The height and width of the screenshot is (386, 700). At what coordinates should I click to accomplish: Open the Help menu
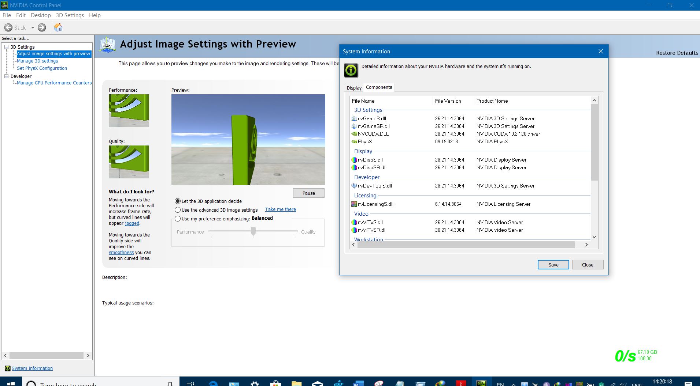point(95,15)
